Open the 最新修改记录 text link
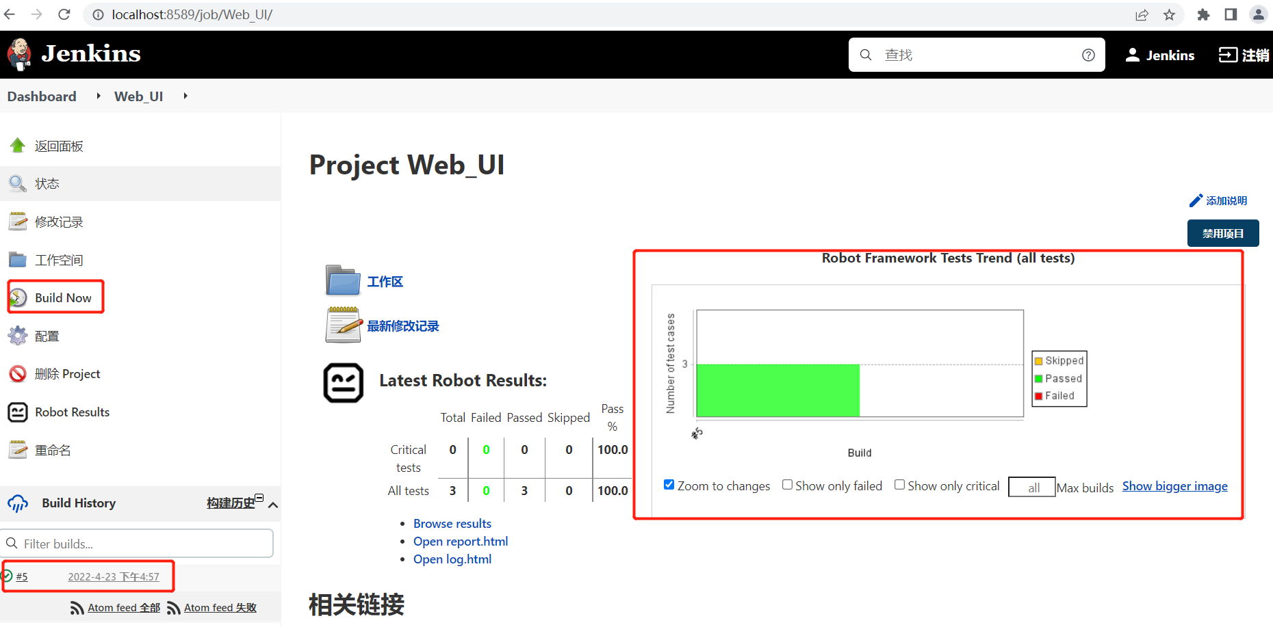This screenshot has height=627, width=1273. [x=403, y=326]
